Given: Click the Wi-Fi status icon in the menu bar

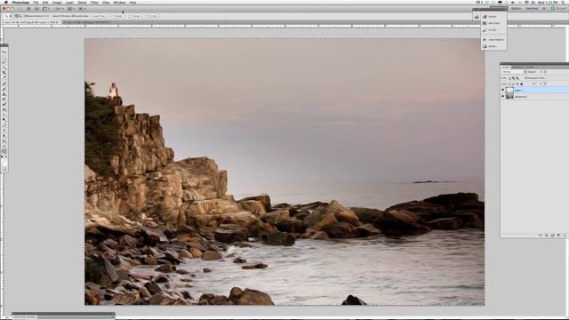Looking at the screenshot, I should click(x=526, y=2).
